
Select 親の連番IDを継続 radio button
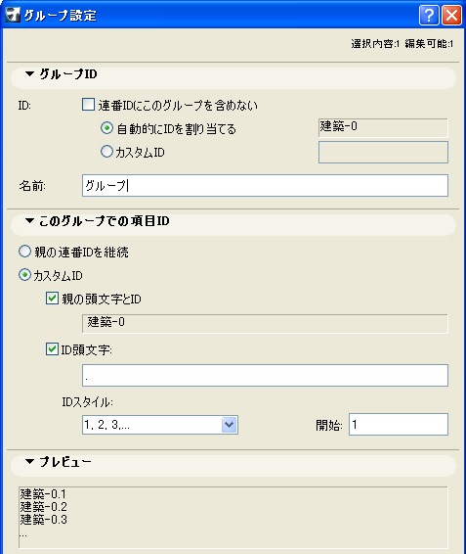pyautogui.click(x=24, y=252)
